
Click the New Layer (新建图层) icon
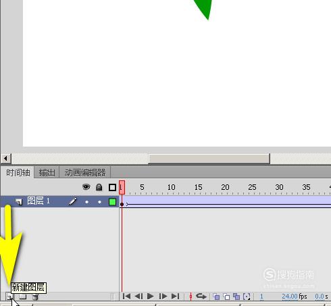point(9,297)
